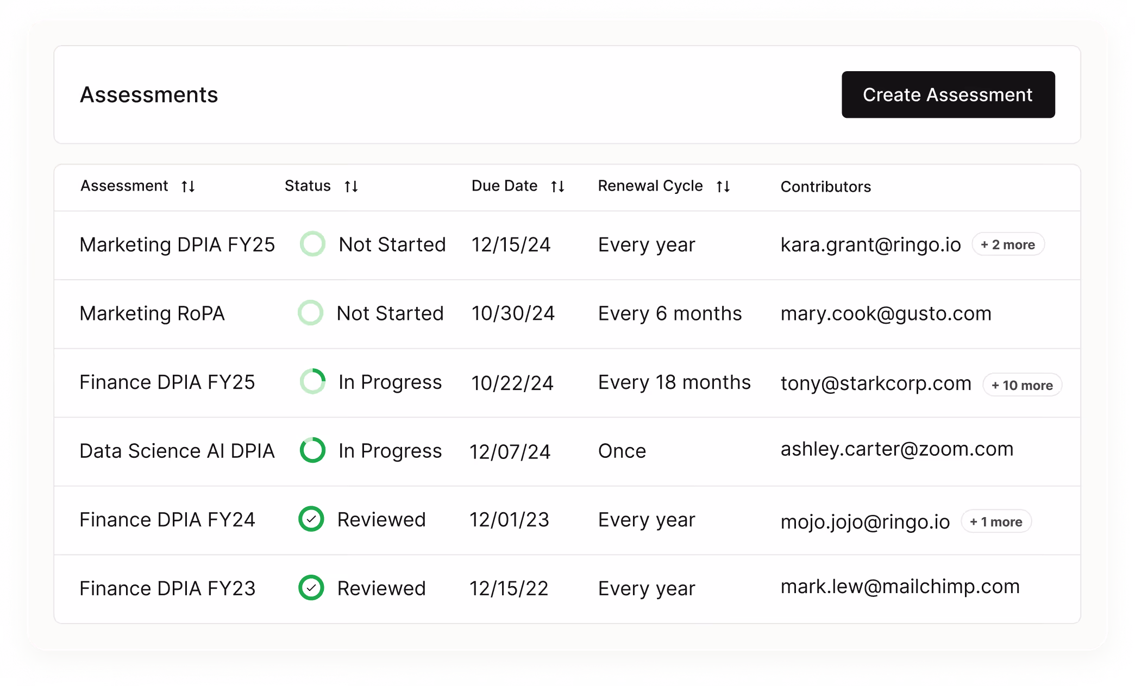The height and width of the screenshot is (686, 1135).
Task: Click the Every 18 months renewal cell
Action: pos(674,382)
